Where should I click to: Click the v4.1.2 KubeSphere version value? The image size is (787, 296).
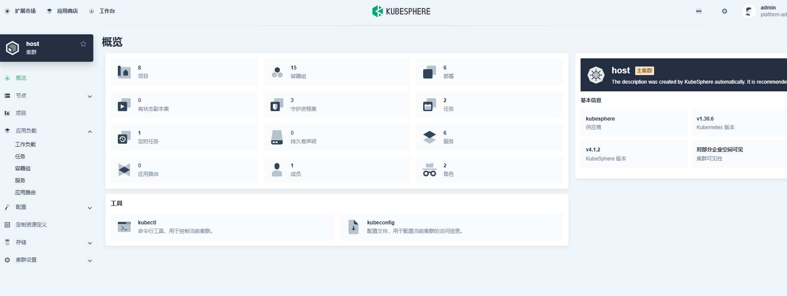click(x=593, y=150)
